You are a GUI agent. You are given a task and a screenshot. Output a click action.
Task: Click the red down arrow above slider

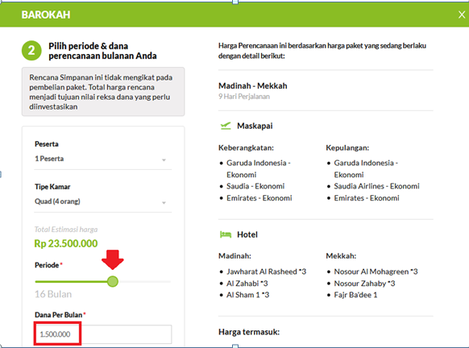click(x=113, y=259)
